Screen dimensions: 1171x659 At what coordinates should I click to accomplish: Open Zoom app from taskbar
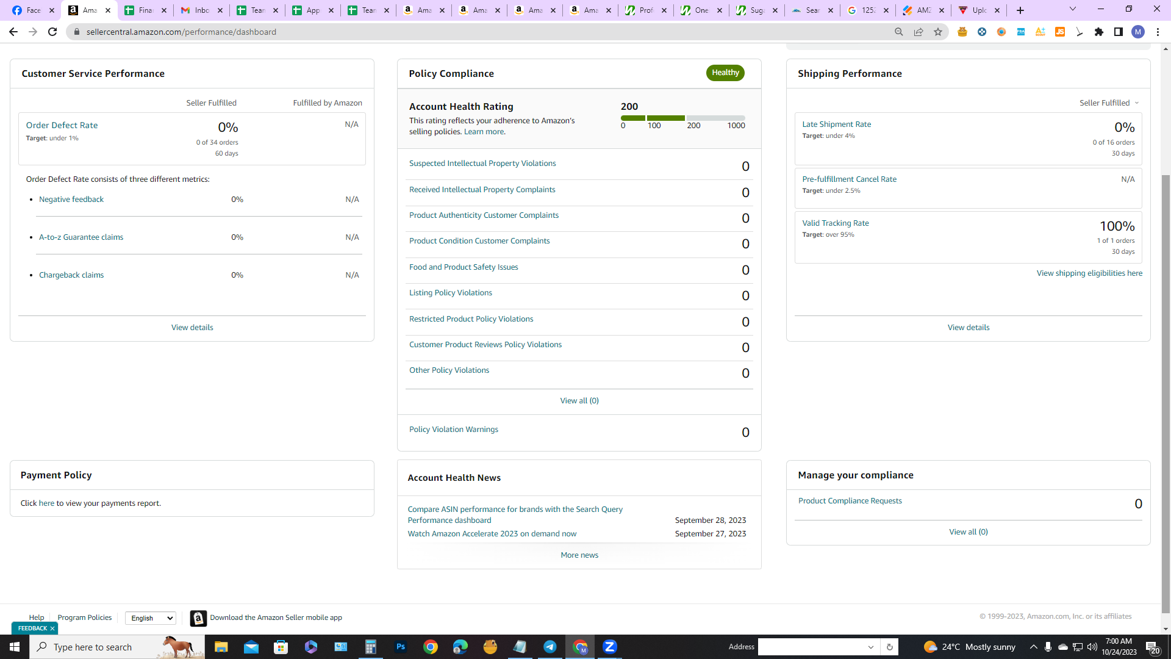[x=610, y=647]
